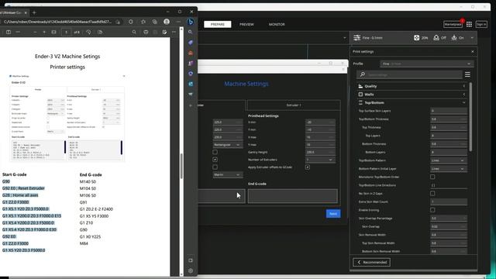Click the Gantry Height value field
This screenshot has height=279, width=496.
pyautogui.click(x=320, y=152)
